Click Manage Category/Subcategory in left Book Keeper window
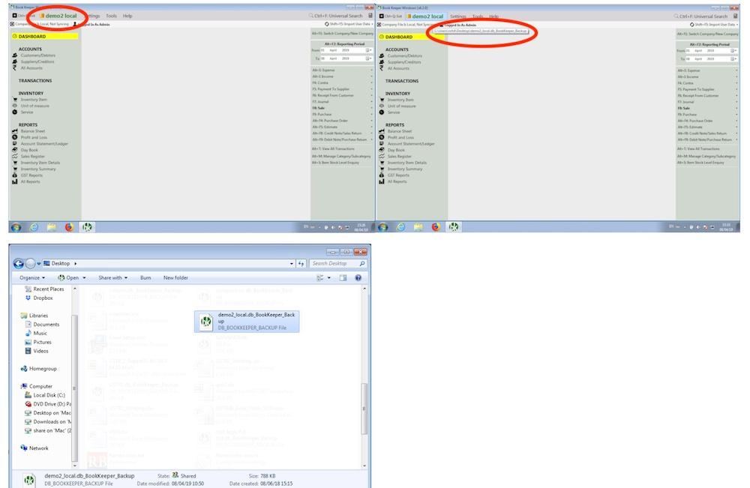The width and height of the screenshot is (750, 488). [x=341, y=156]
